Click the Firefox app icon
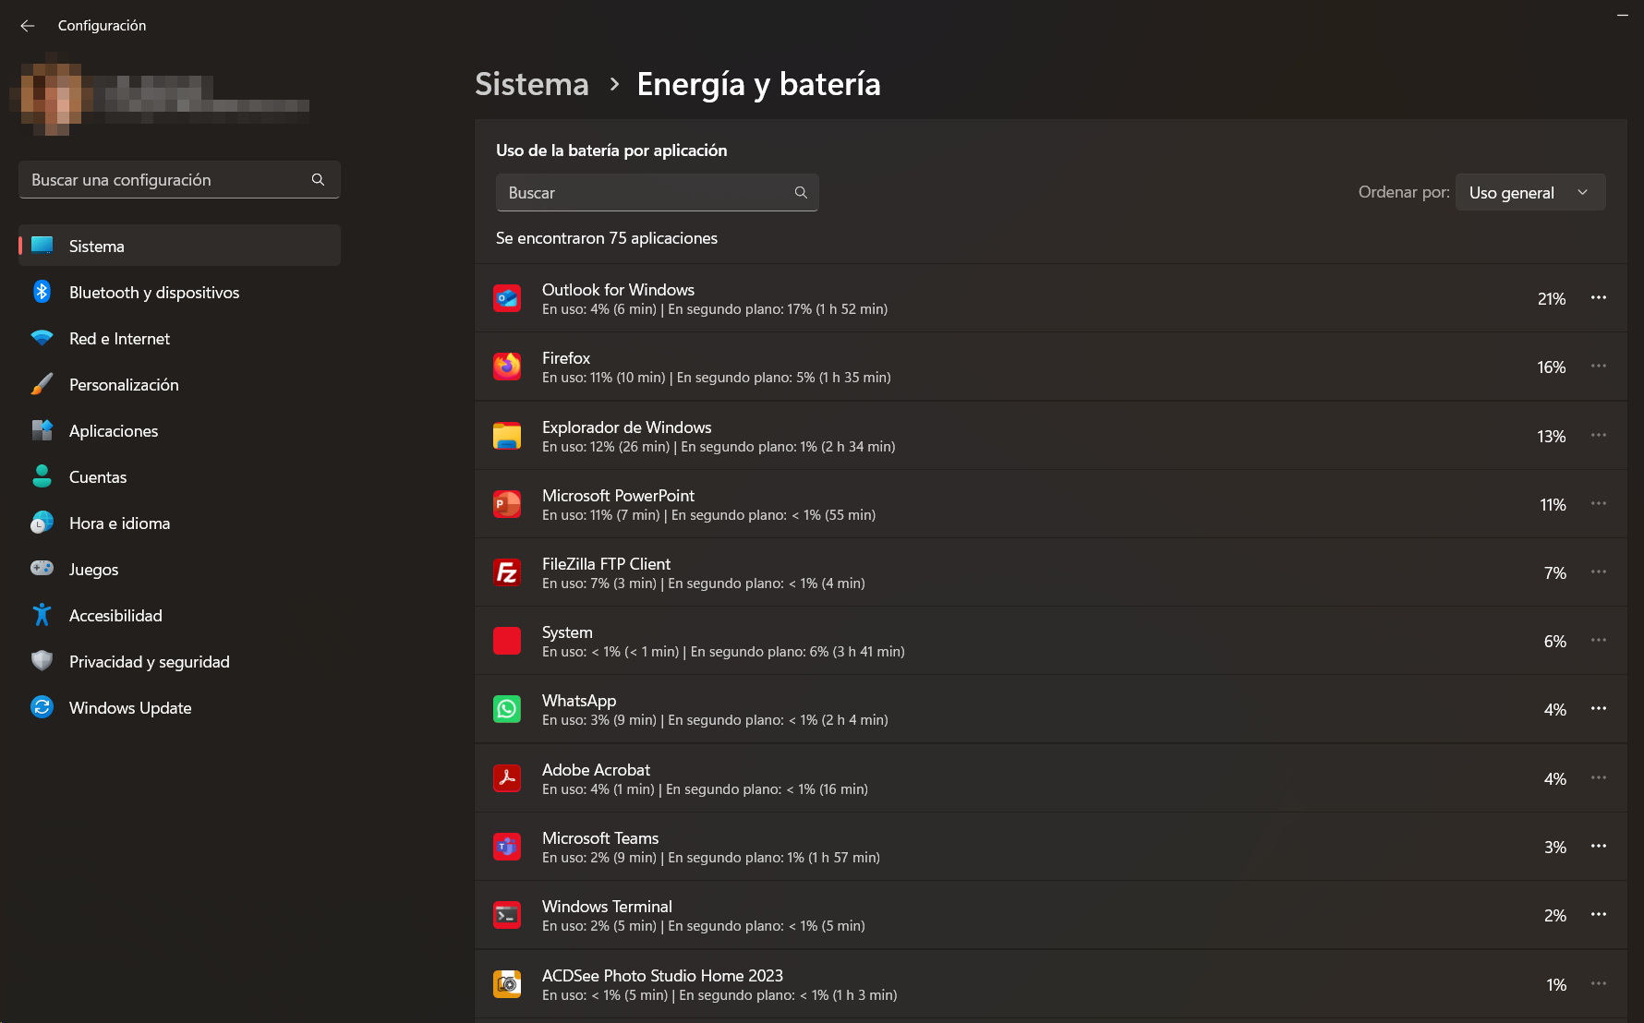Screen dimensions: 1644x1023 coord(507,367)
